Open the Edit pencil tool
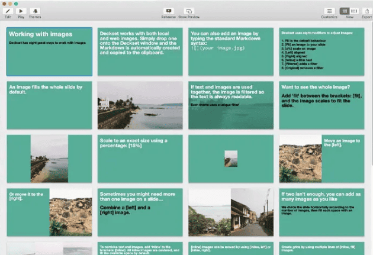The width and height of the screenshot is (373, 255). [x=8, y=11]
